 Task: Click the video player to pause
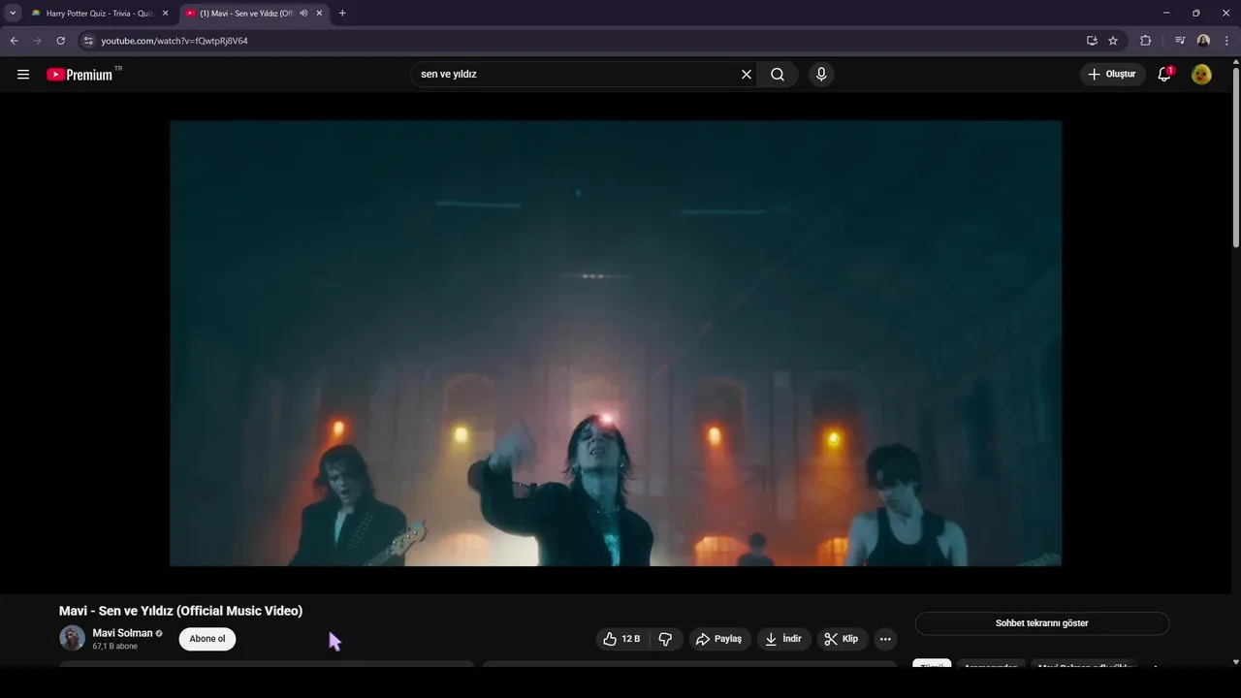click(616, 343)
